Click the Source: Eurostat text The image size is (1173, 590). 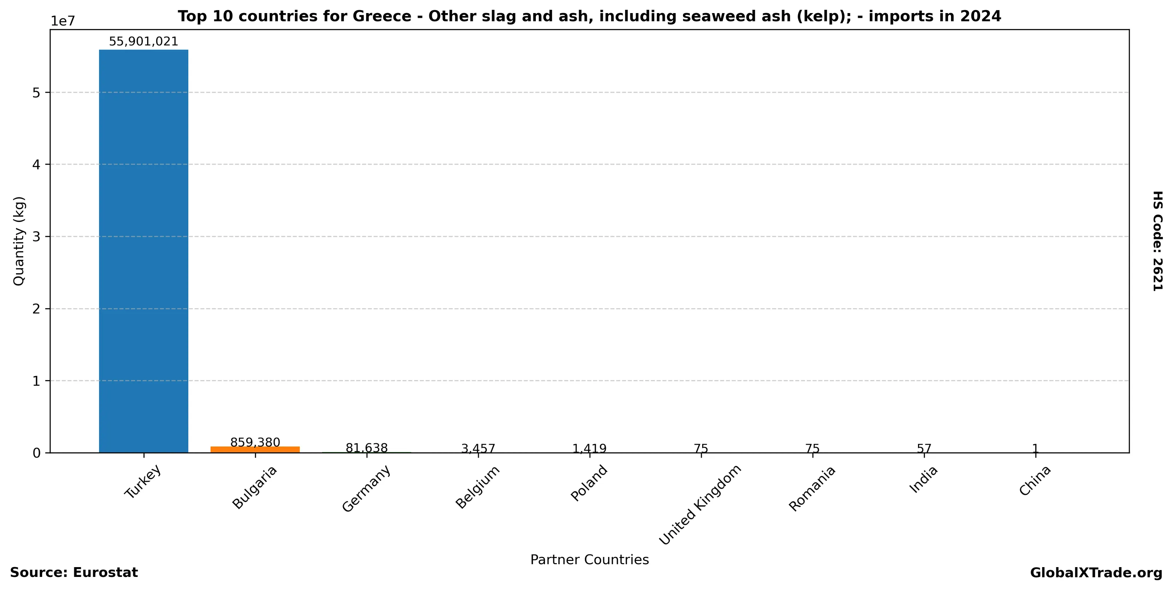click(74, 572)
